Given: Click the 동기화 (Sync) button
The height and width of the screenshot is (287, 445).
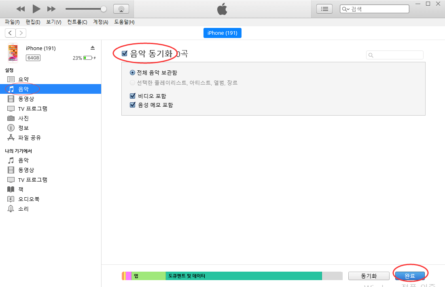Looking at the screenshot, I should tap(369, 276).
